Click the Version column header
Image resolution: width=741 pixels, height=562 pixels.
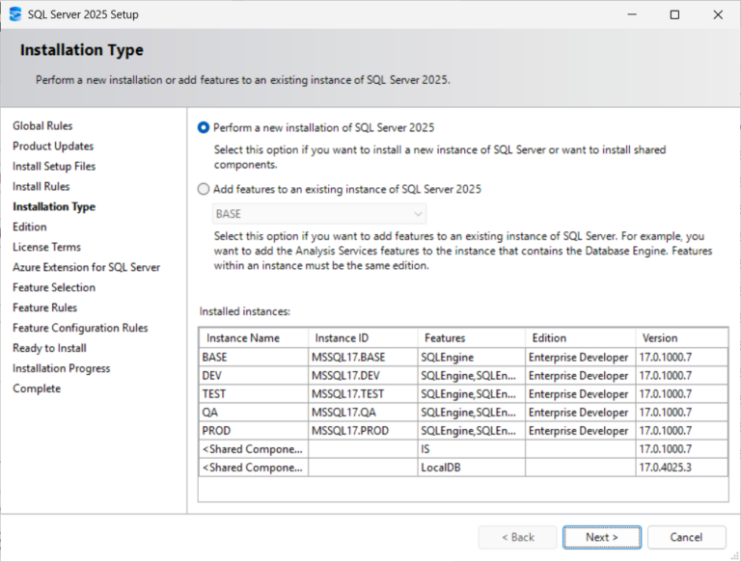(x=681, y=338)
